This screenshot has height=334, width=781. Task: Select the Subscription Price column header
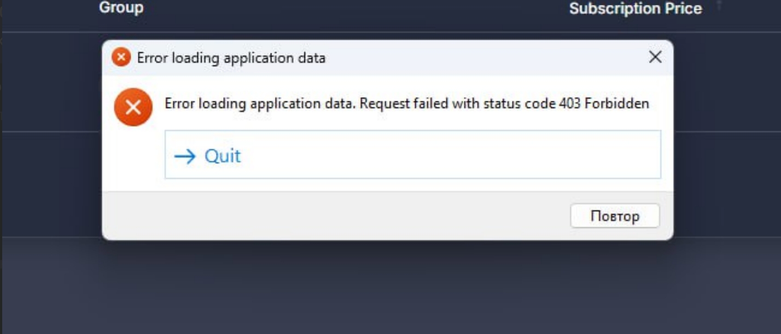click(x=635, y=9)
